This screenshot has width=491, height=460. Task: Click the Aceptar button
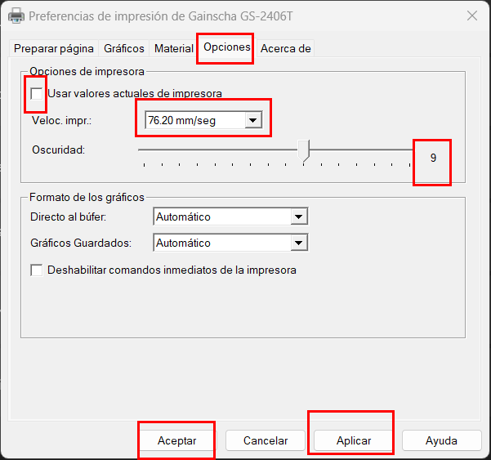coord(177,440)
